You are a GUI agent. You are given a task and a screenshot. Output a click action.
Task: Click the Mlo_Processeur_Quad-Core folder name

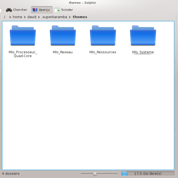tap(23, 54)
